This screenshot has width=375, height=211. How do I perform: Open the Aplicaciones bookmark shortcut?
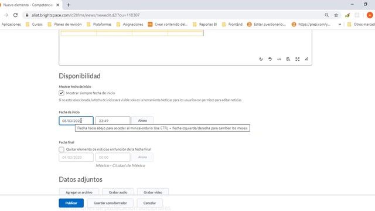[x=11, y=25]
